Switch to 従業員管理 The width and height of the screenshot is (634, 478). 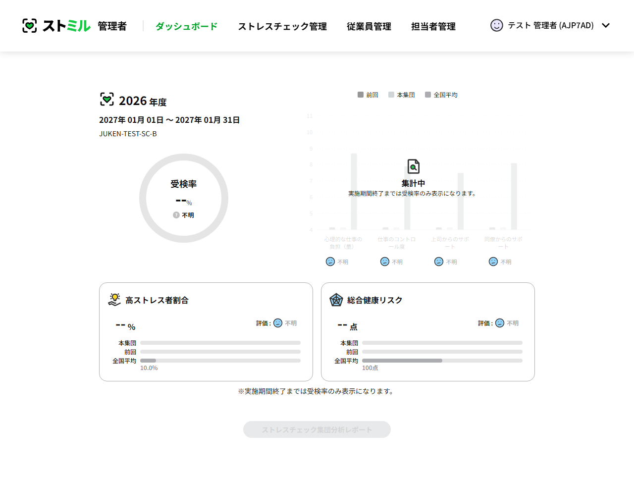[x=369, y=27]
